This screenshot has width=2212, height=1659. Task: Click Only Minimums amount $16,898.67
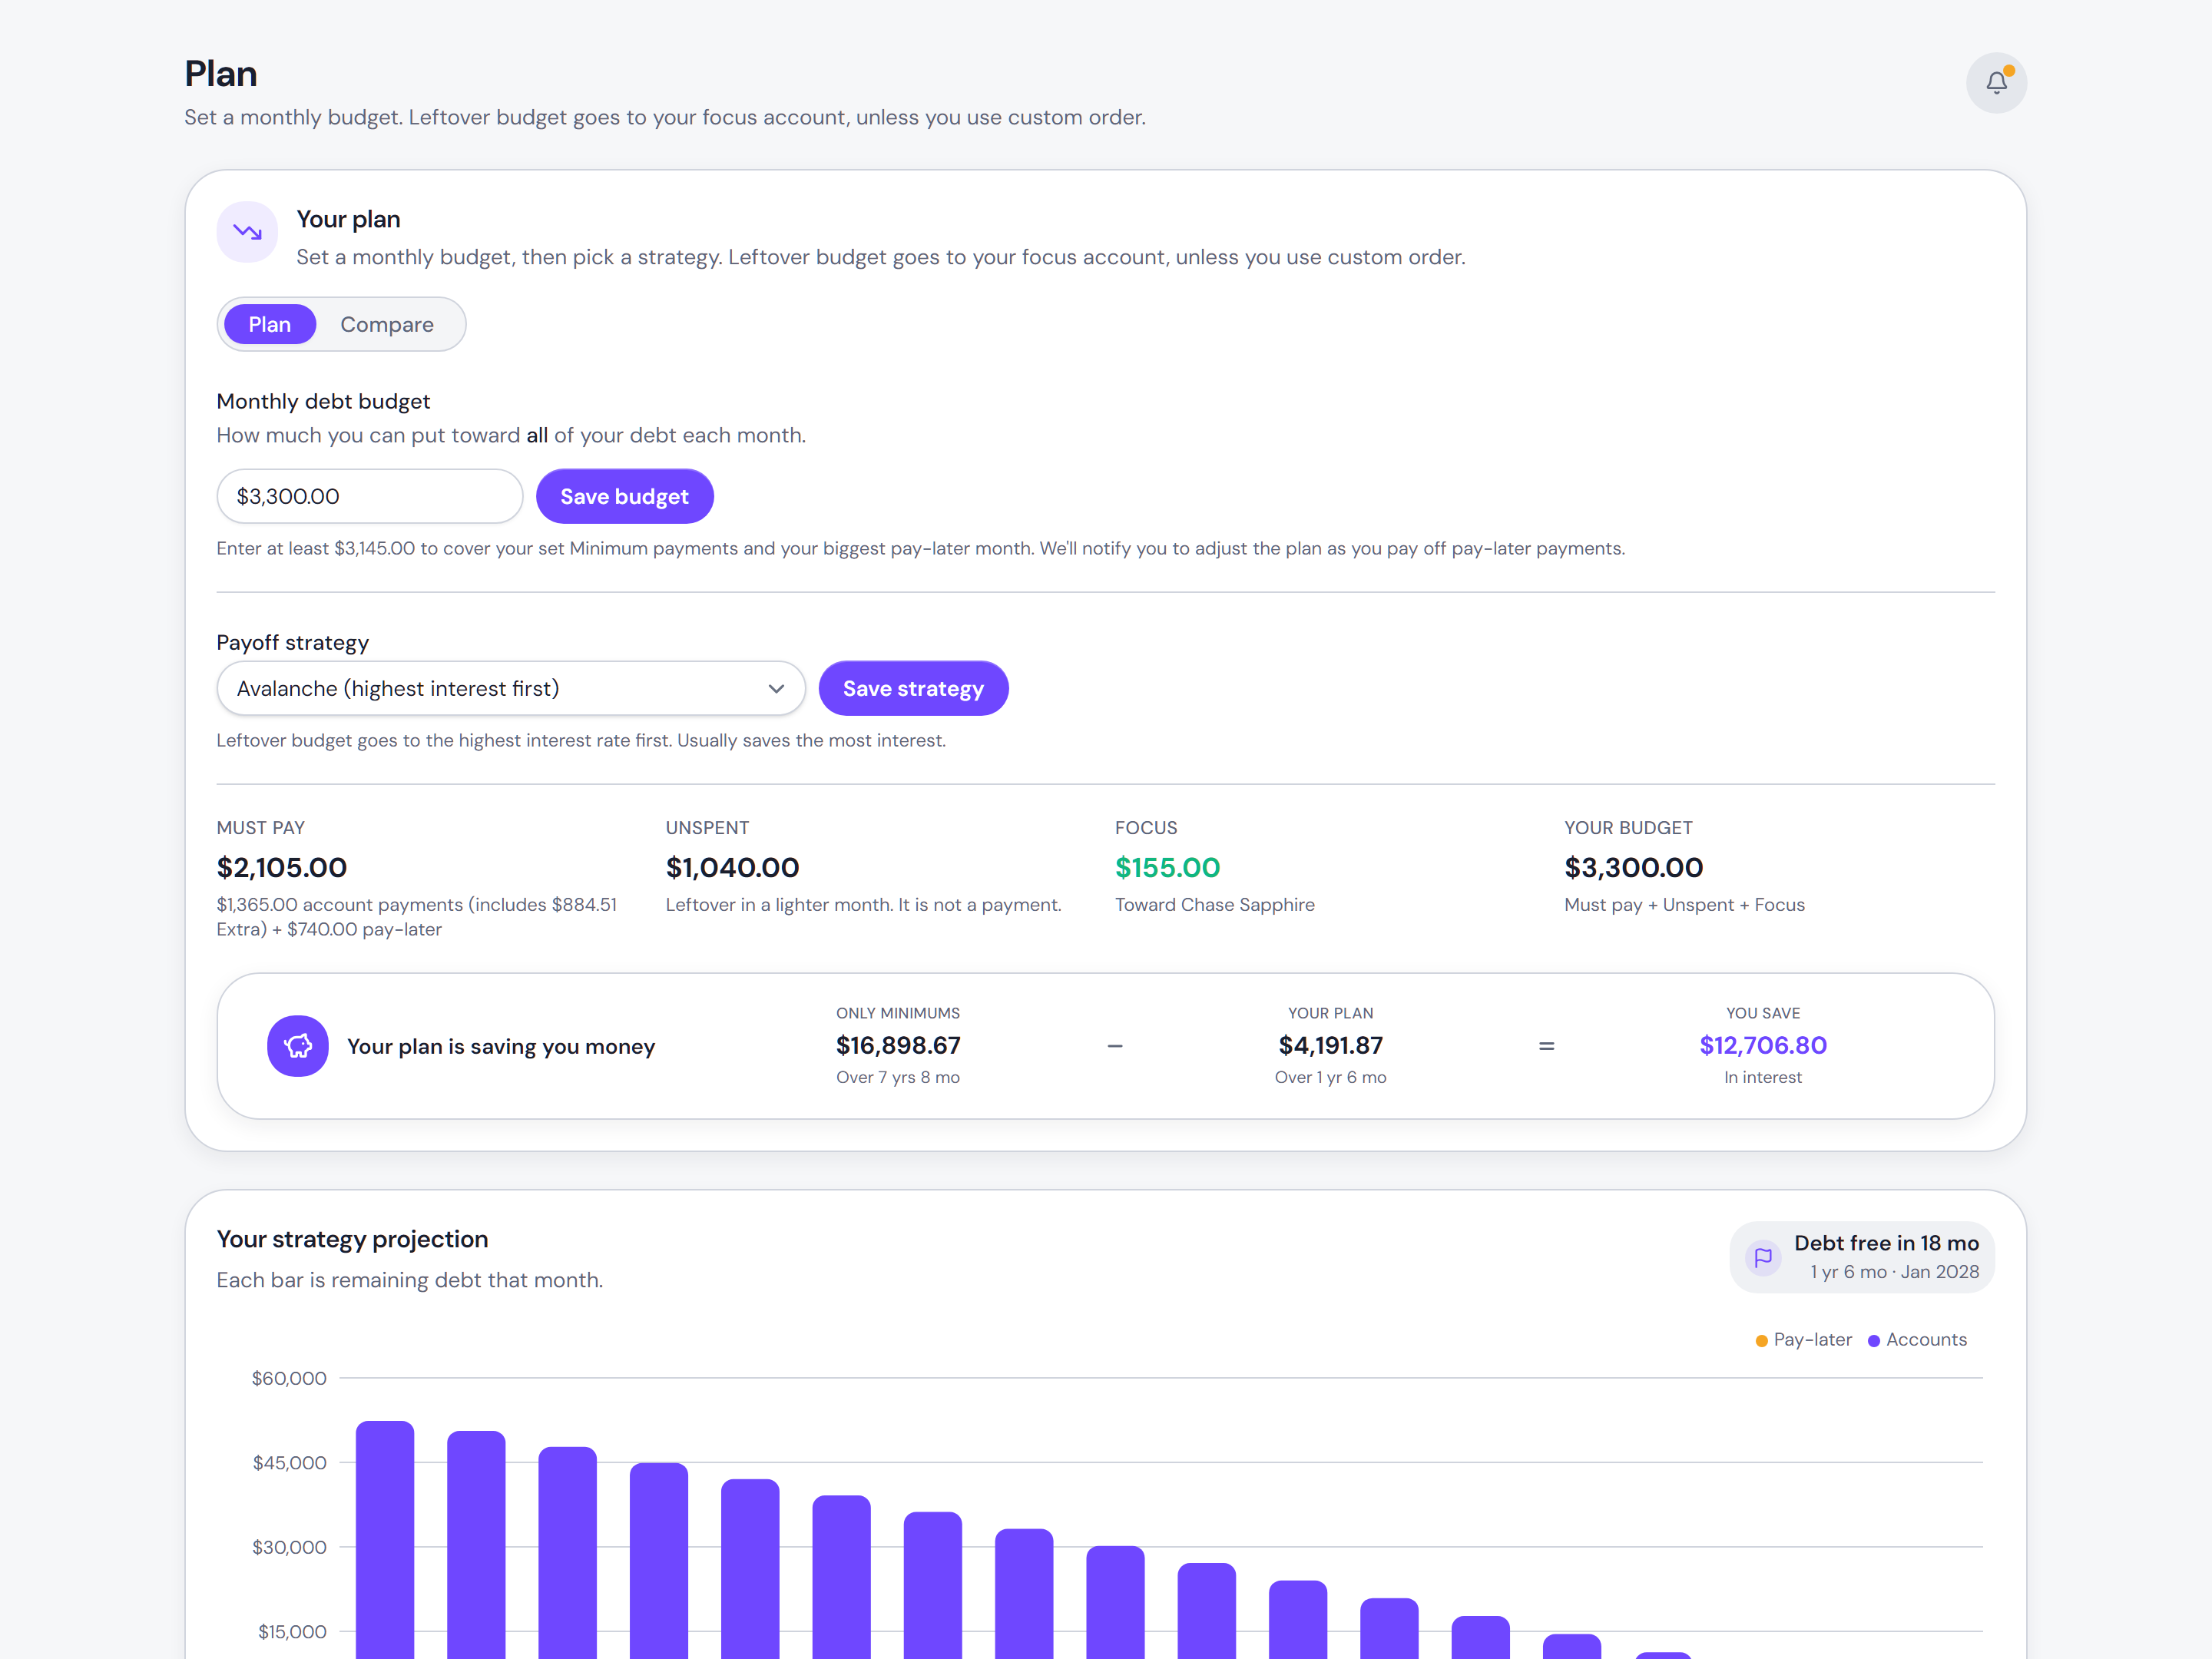(x=898, y=1045)
